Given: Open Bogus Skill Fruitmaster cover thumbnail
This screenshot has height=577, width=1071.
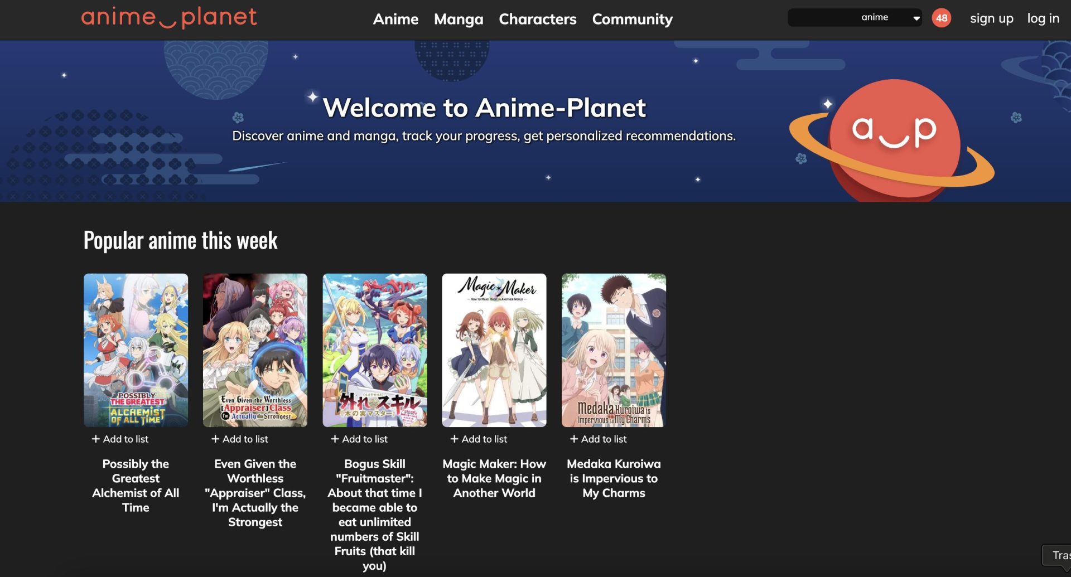Looking at the screenshot, I should click(x=375, y=350).
